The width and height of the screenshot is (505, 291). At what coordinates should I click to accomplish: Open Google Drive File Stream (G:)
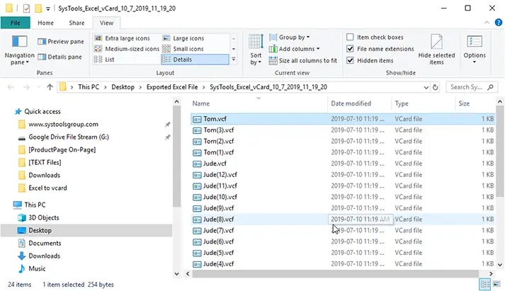pos(69,137)
